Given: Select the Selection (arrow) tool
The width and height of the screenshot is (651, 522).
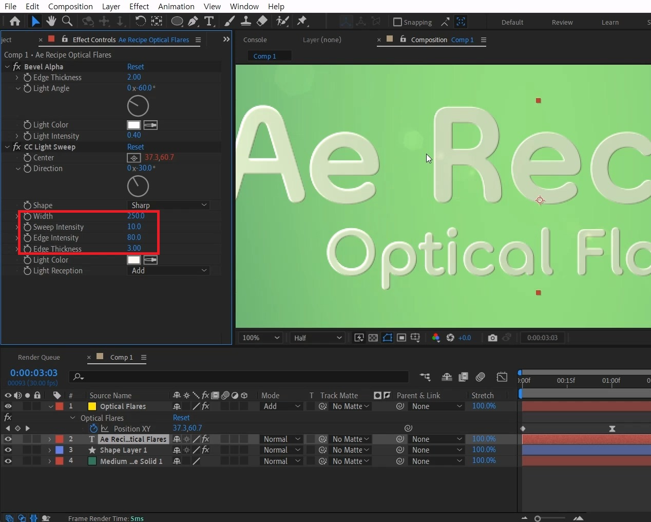Looking at the screenshot, I should tap(35, 21).
